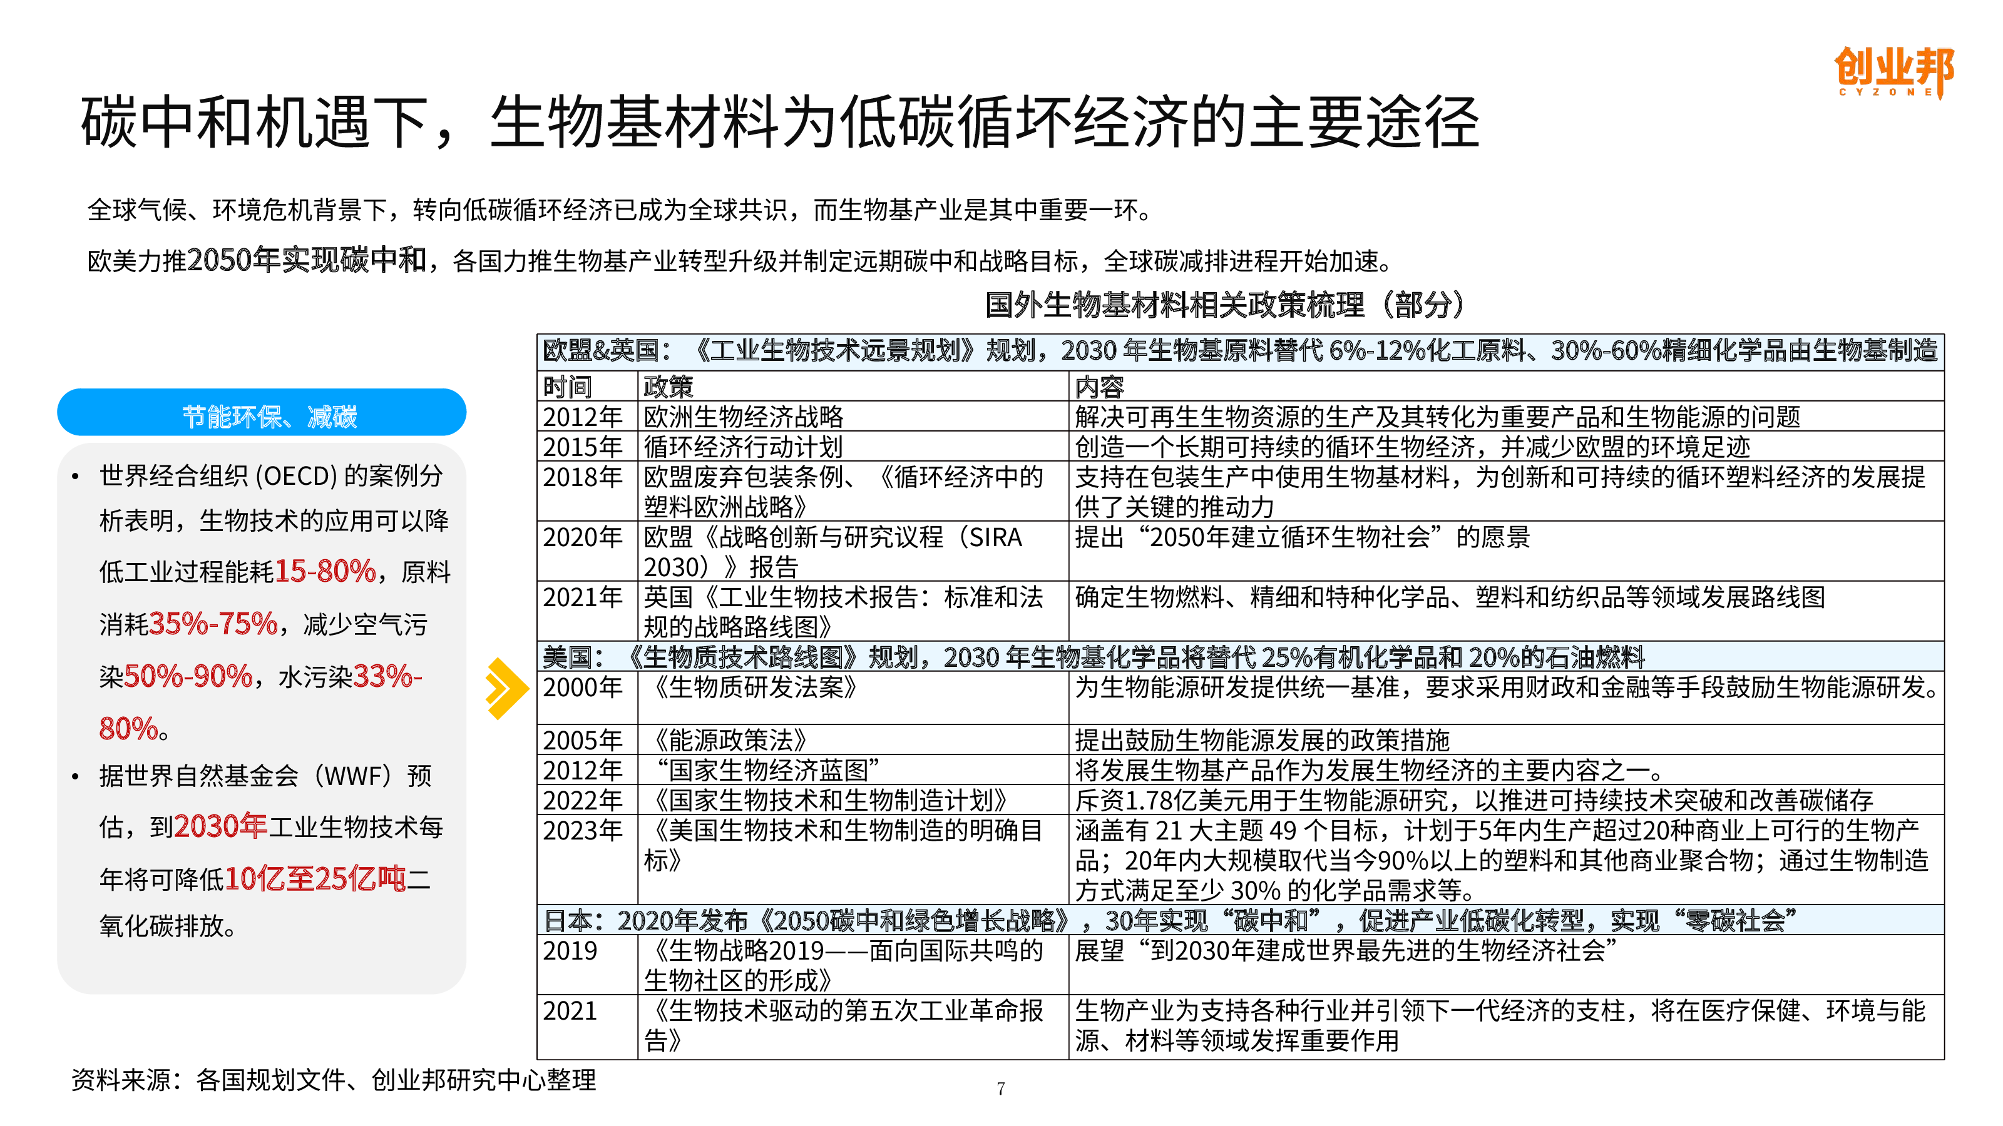Select the 欧洲生物经济战略 policy cell
2003x1126 pixels.
click(x=853, y=417)
